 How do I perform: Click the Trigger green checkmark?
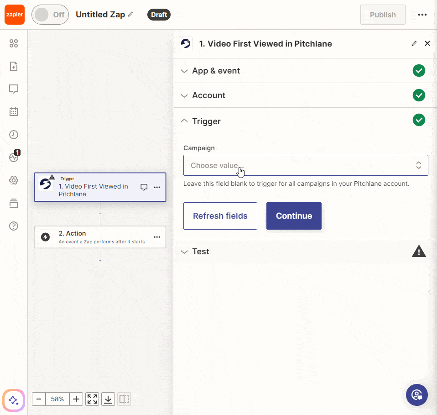tap(419, 120)
